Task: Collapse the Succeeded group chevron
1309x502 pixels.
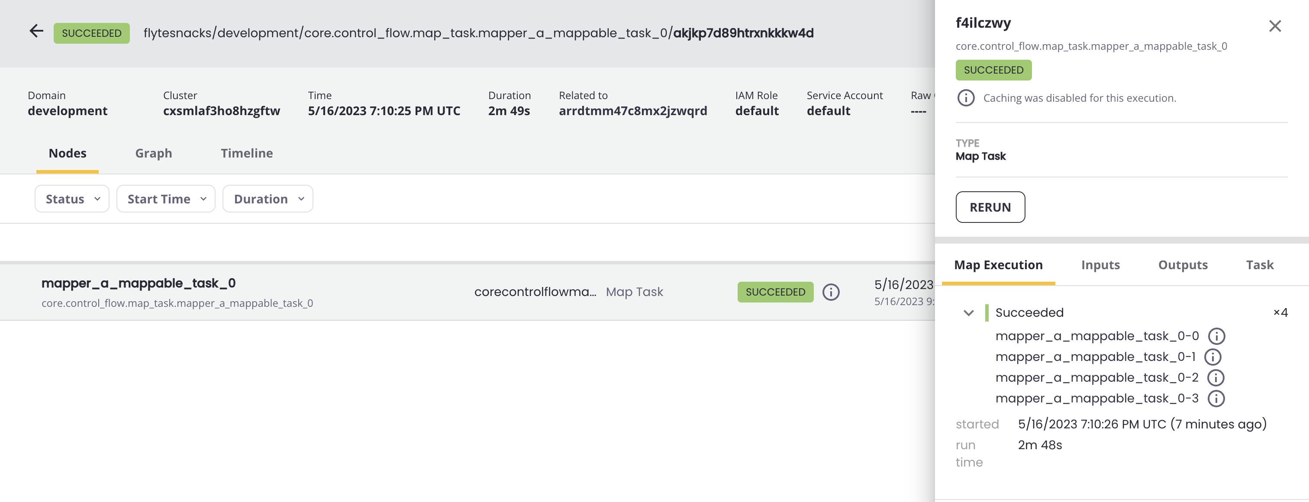Action: pos(968,313)
